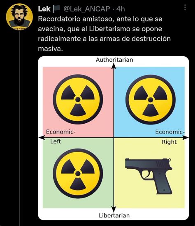
Task: Open the @Lek_ANCAP handle link
Action: point(87,9)
